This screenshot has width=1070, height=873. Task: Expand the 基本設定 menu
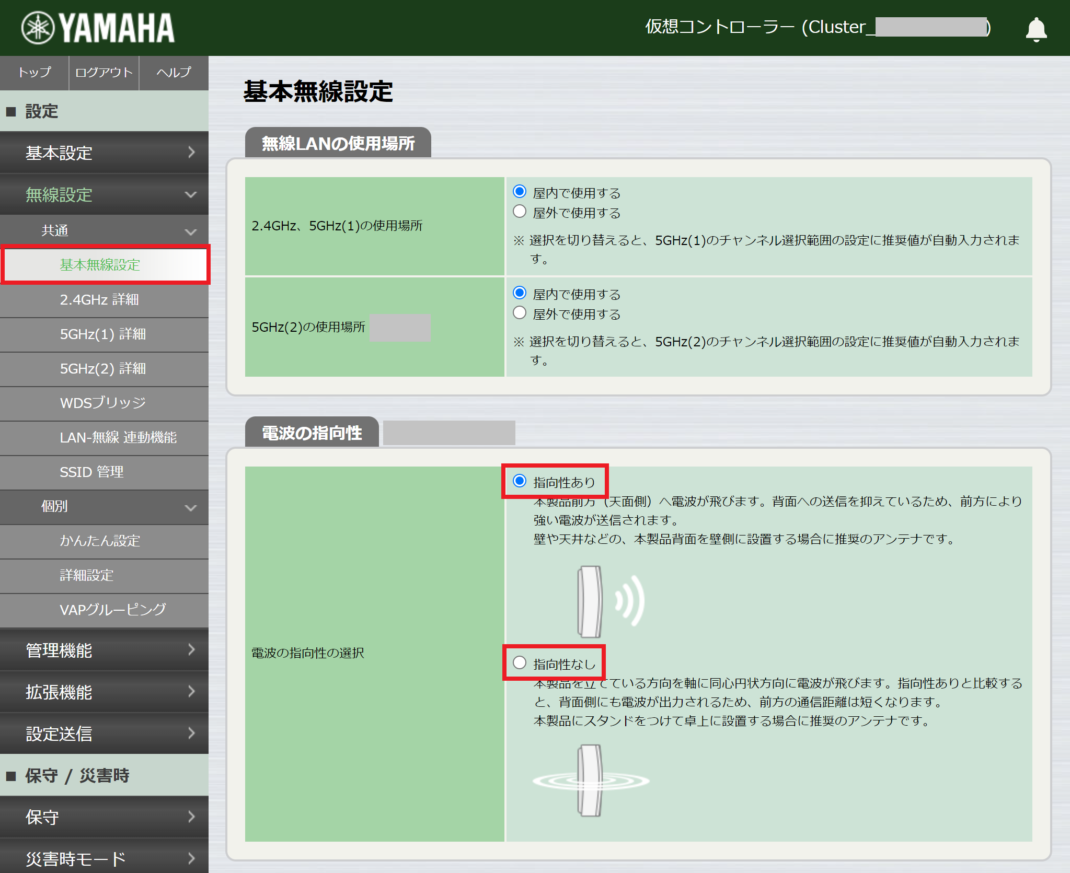(104, 153)
